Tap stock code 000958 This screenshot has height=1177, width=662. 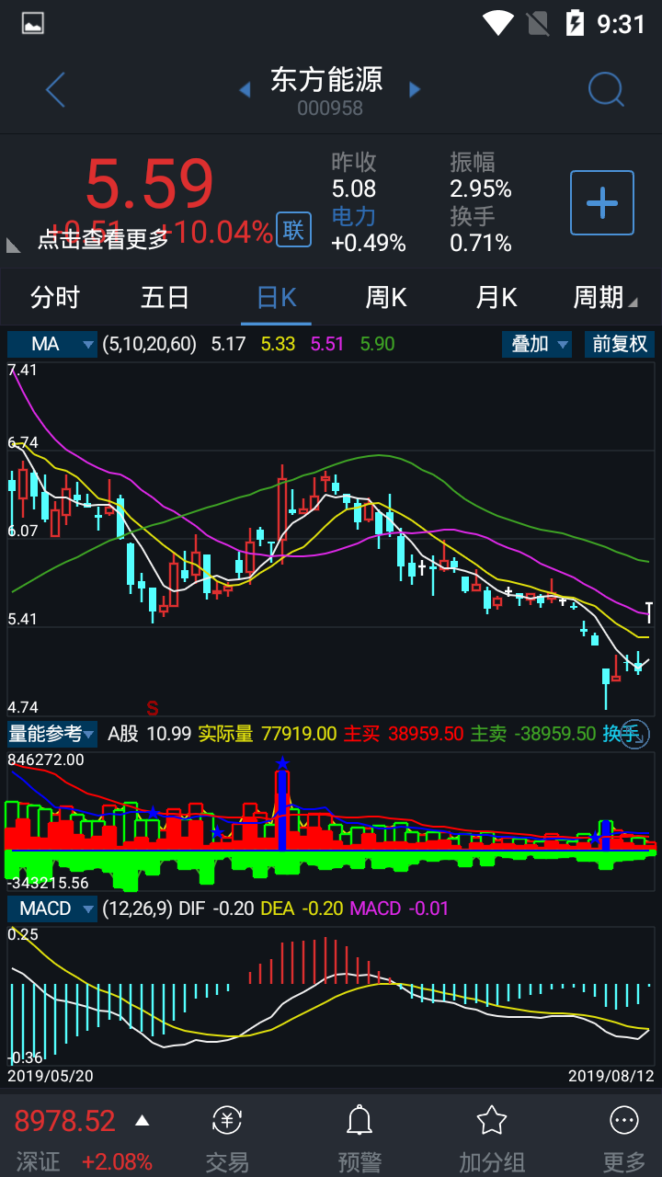pos(330,109)
